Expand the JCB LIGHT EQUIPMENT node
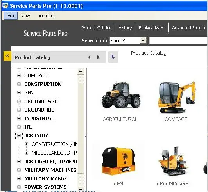This screenshot has width=208, height=192. click(x=19, y=162)
